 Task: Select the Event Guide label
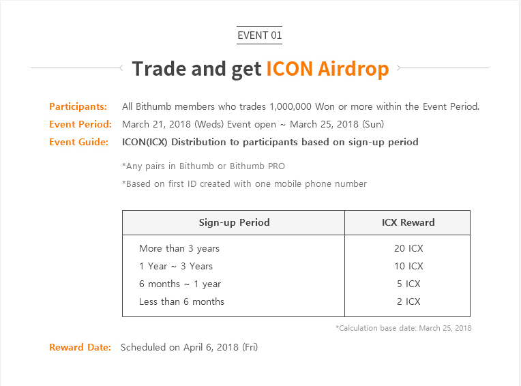click(x=78, y=142)
